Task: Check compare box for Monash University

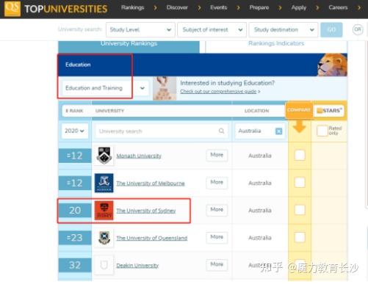Action: tap(300, 156)
